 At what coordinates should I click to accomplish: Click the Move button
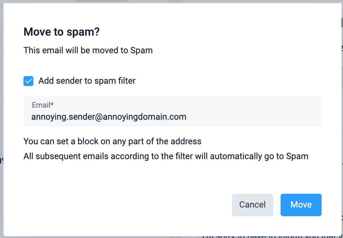(x=301, y=205)
